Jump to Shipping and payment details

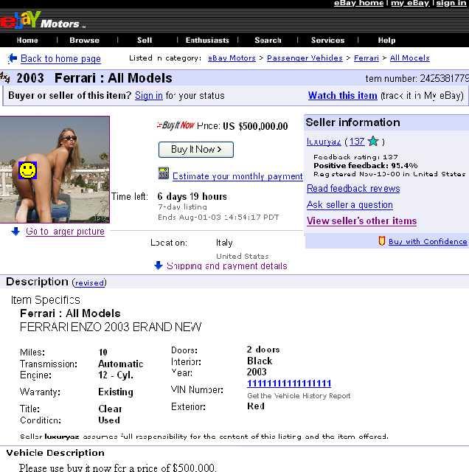[227, 265]
